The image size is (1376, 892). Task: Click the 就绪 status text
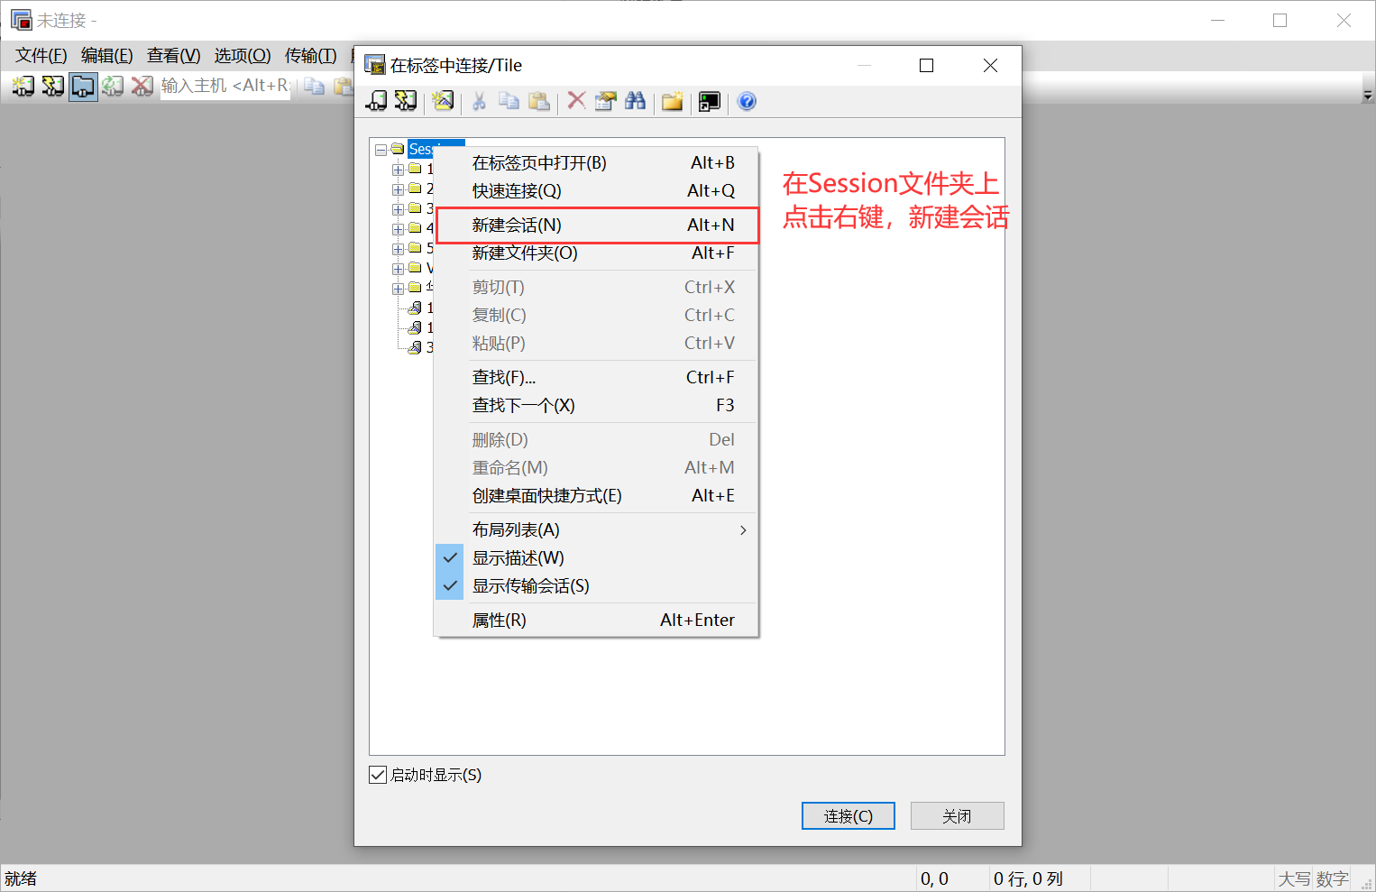[21, 879]
